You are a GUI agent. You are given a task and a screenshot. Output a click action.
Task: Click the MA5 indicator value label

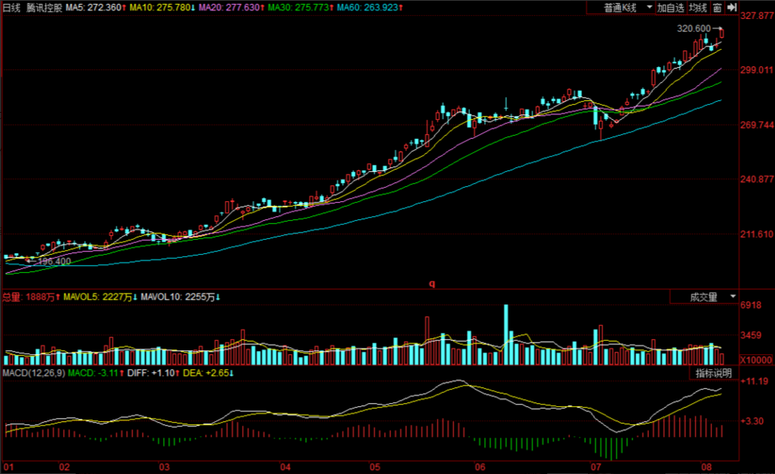(x=95, y=7)
